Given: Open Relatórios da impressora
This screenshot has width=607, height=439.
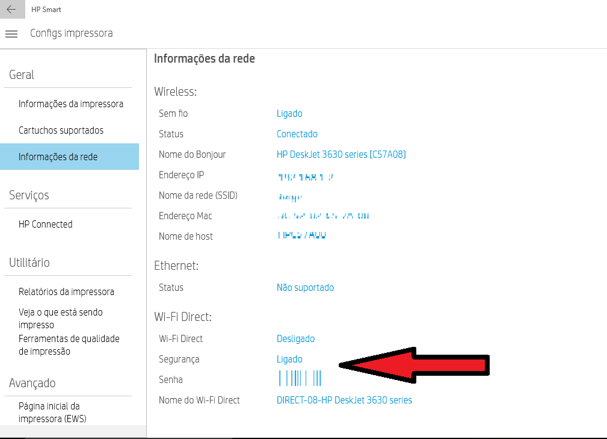Looking at the screenshot, I should pos(66,291).
